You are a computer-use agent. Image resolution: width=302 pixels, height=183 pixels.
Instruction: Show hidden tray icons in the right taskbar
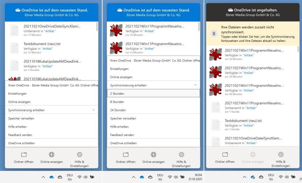[x=245, y=177]
